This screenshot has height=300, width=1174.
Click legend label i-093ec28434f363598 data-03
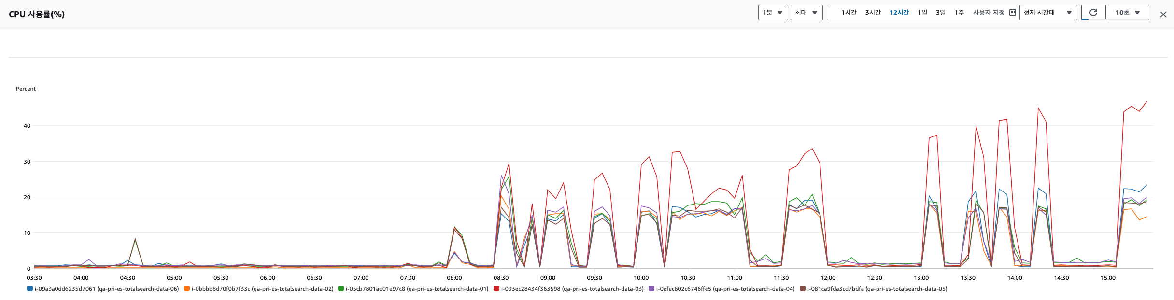[x=572, y=289]
